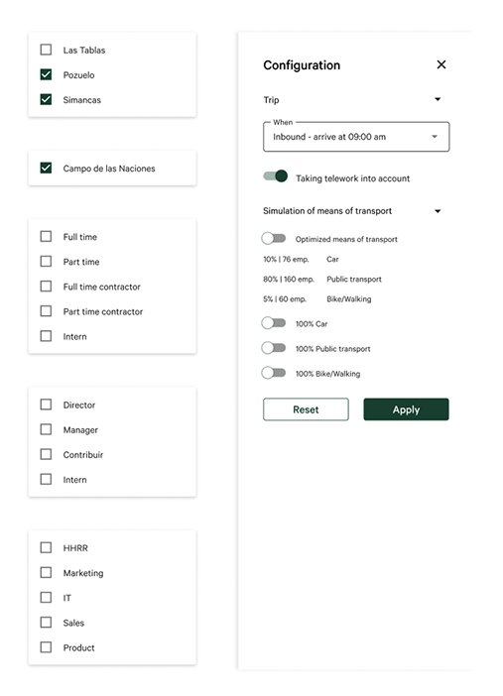The height and width of the screenshot is (696, 503).
Task: Click the 'Bike/Walking' share label
Action: pos(349,299)
